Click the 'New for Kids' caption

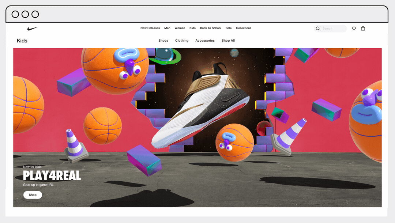(x=32, y=167)
